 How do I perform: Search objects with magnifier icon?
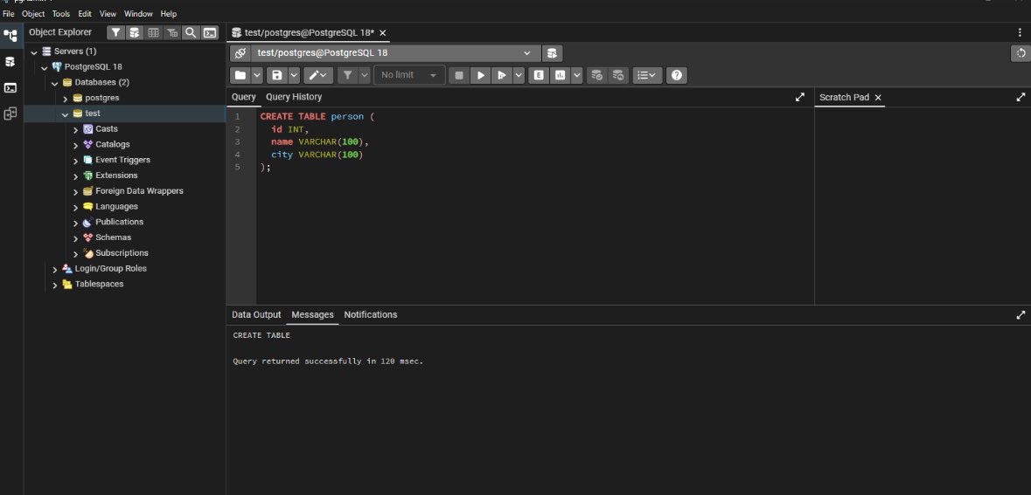(191, 32)
